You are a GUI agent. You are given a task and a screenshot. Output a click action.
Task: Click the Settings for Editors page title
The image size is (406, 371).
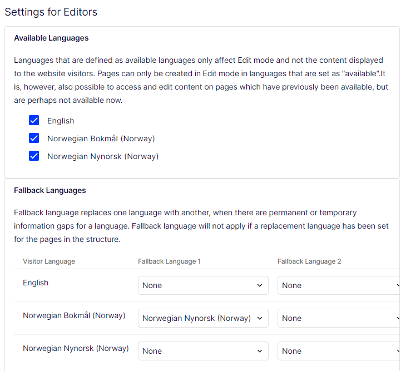(51, 12)
